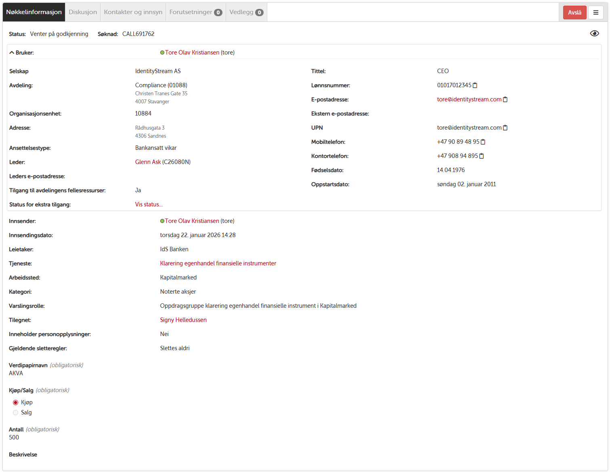The height and width of the screenshot is (473, 610).
Task: Copy the Mobiltelefon number to clipboard
Action: click(x=483, y=142)
